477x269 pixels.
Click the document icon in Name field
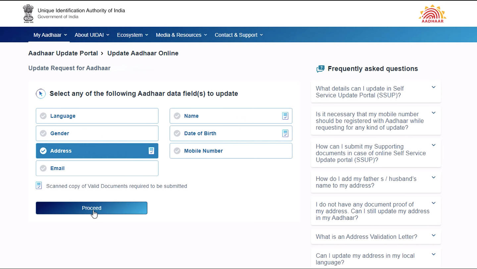click(285, 116)
